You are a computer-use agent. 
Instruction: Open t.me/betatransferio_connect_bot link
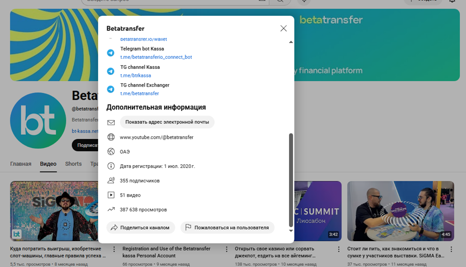pos(156,57)
